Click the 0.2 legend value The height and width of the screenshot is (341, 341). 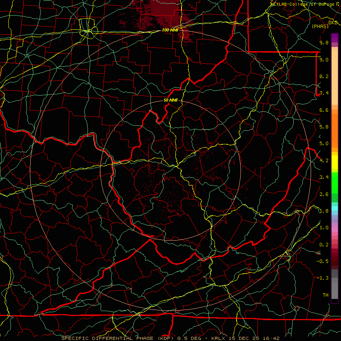(324, 245)
